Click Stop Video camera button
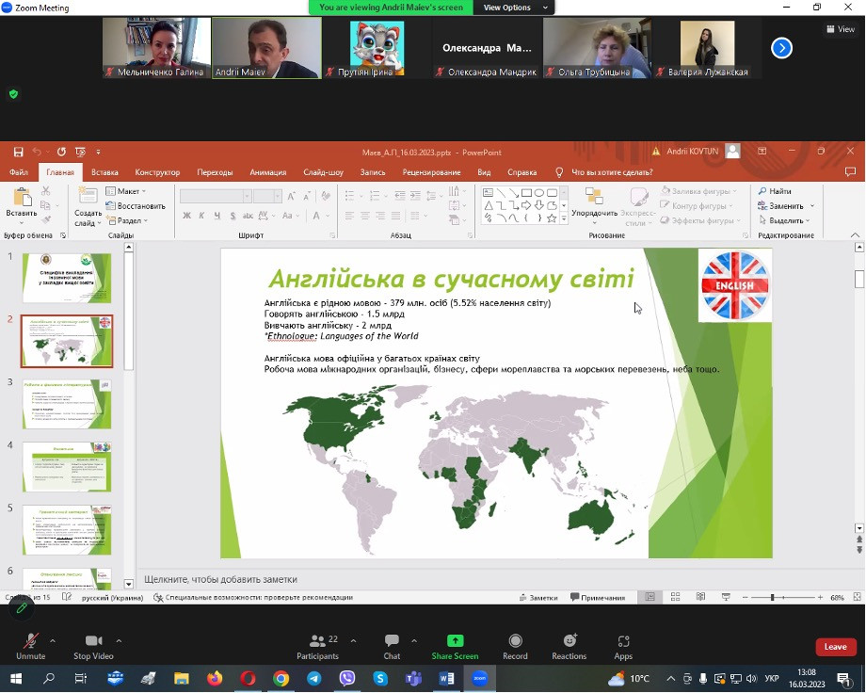The height and width of the screenshot is (693, 866). click(x=93, y=642)
